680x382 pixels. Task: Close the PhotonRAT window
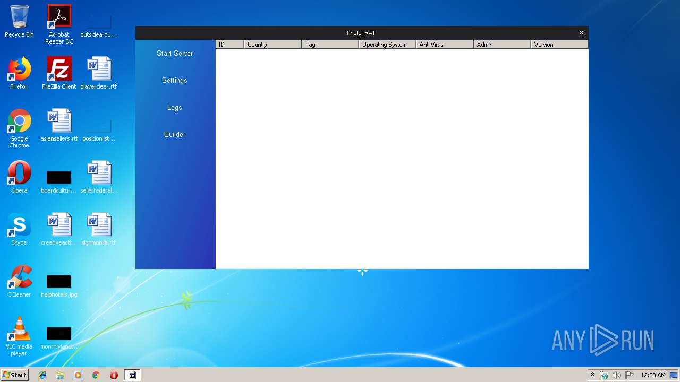[581, 33]
